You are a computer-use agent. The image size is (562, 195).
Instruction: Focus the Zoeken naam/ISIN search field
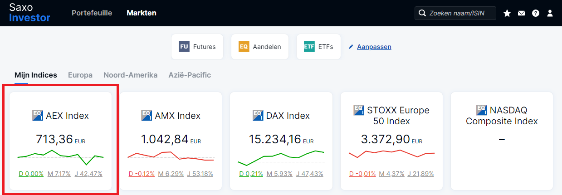[x=455, y=13]
